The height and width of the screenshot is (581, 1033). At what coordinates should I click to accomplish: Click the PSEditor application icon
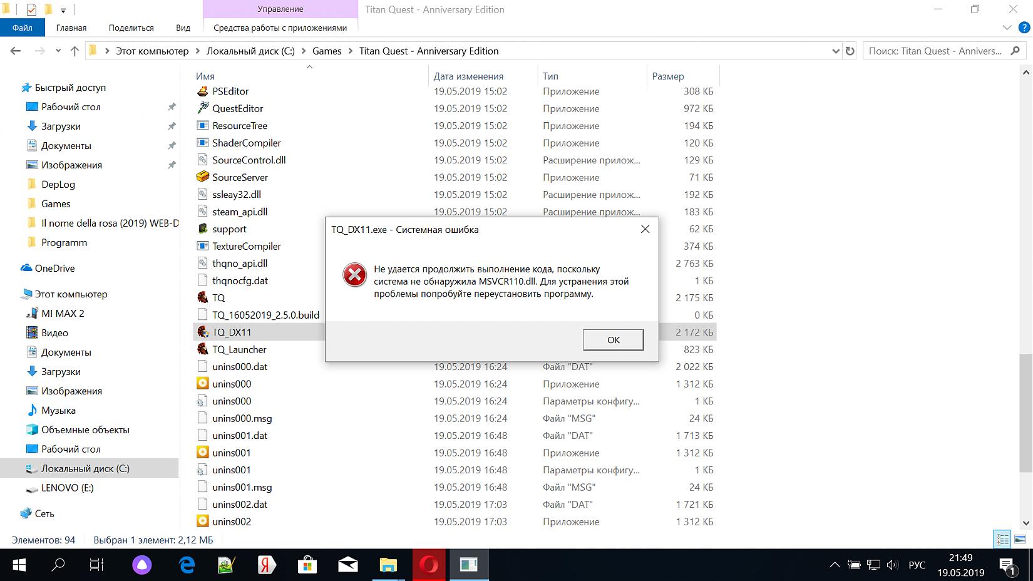click(202, 91)
